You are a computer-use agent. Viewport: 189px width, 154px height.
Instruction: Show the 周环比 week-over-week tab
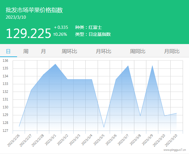click(69, 51)
